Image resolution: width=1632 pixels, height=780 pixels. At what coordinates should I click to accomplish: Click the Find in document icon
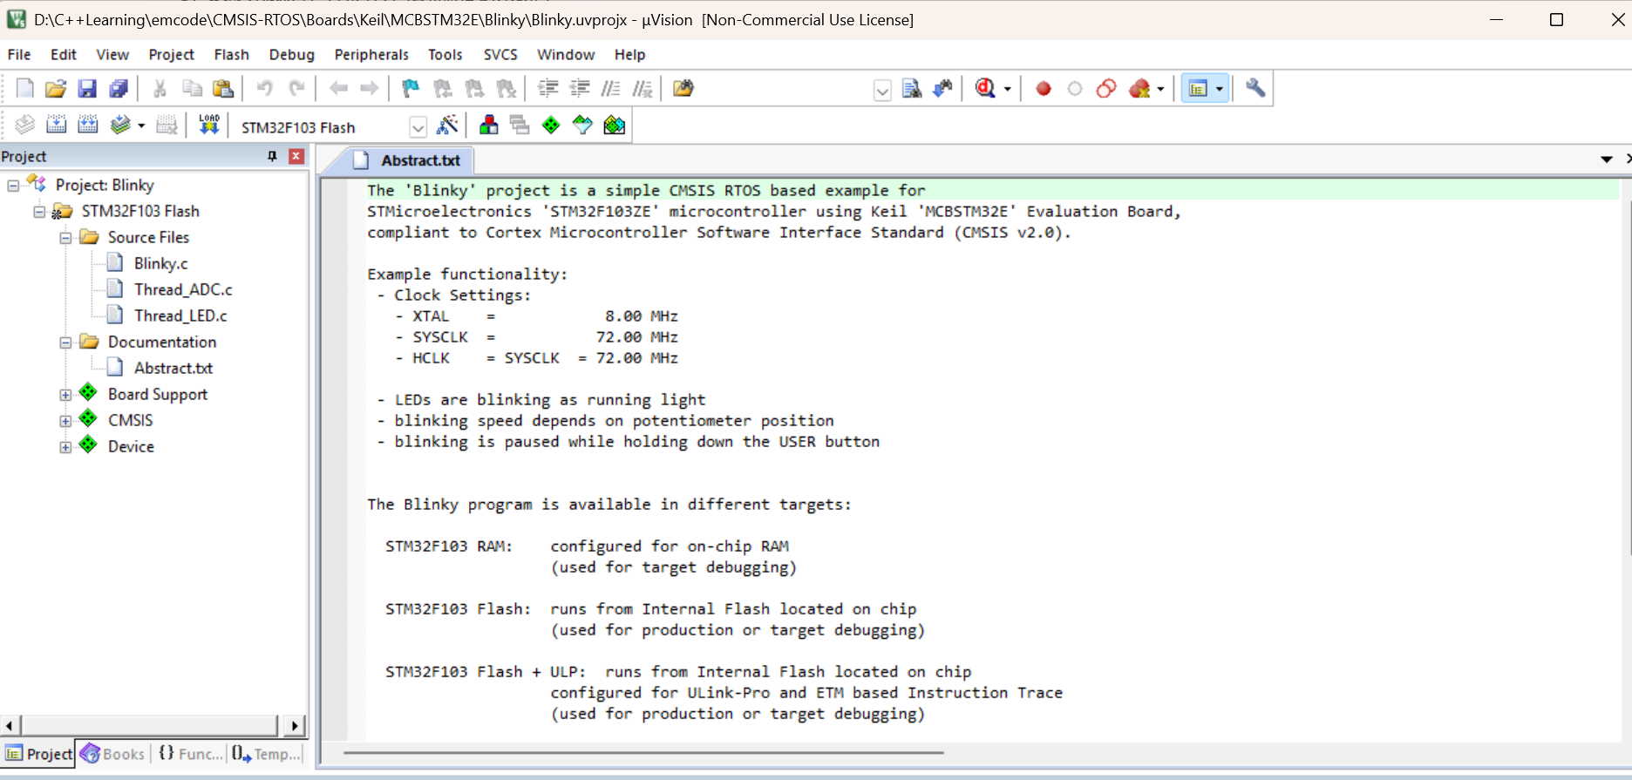[x=912, y=88]
